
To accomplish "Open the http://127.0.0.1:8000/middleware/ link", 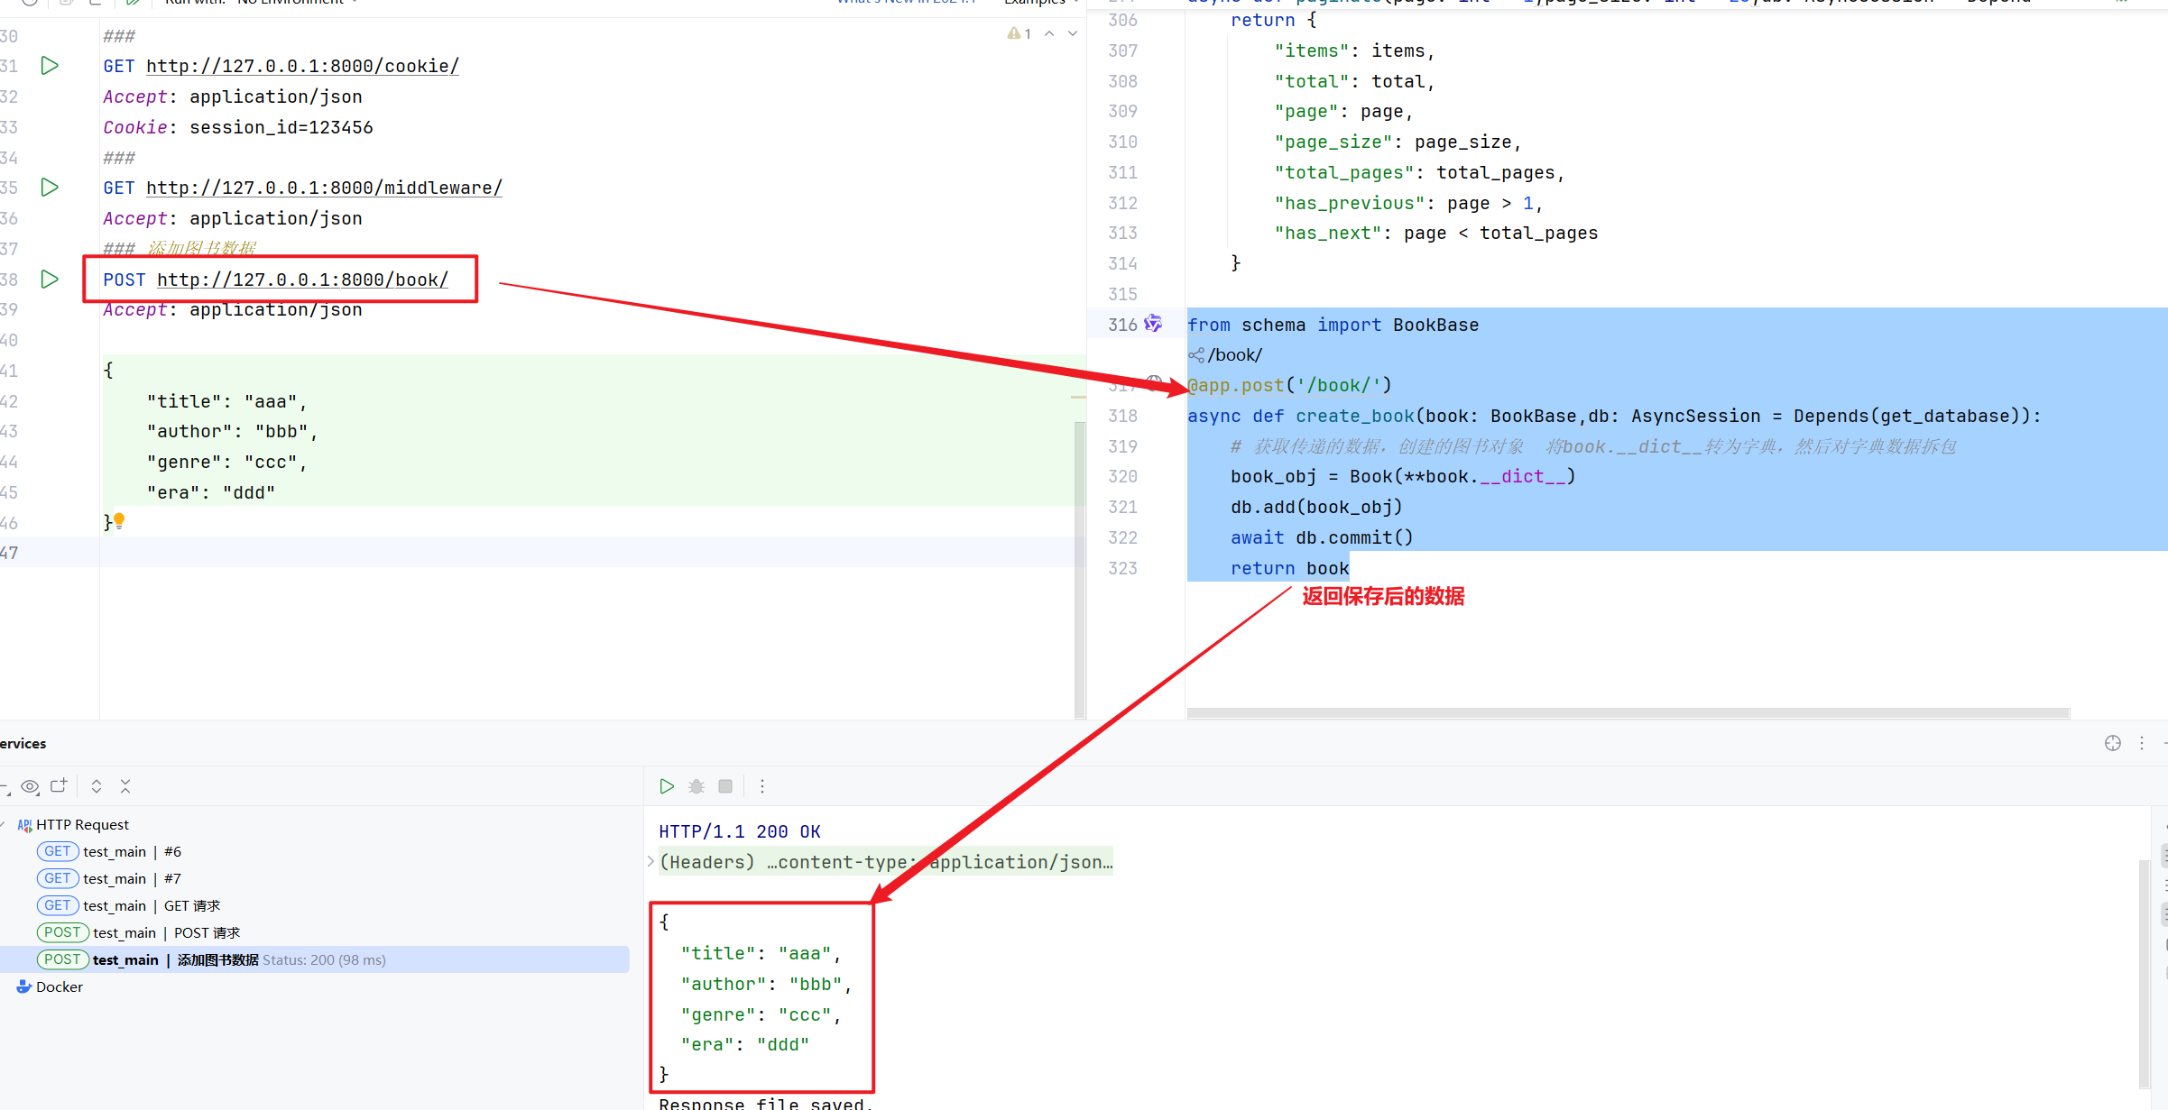I will [x=324, y=188].
